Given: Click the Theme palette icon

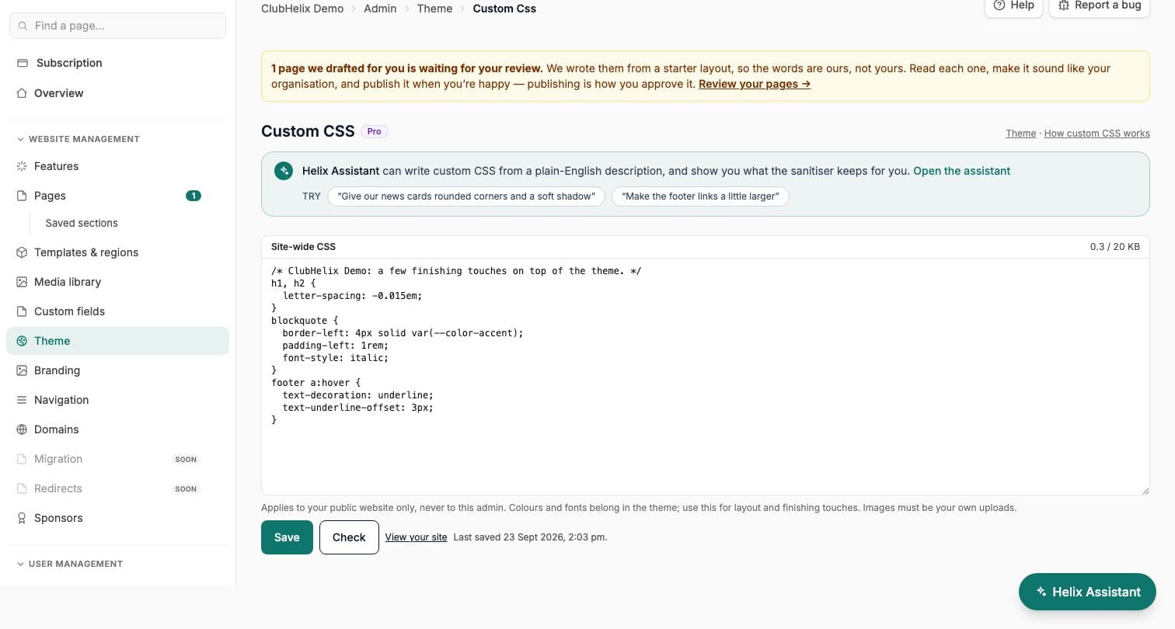Looking at the screenshot, I should [x=22, y=341].
